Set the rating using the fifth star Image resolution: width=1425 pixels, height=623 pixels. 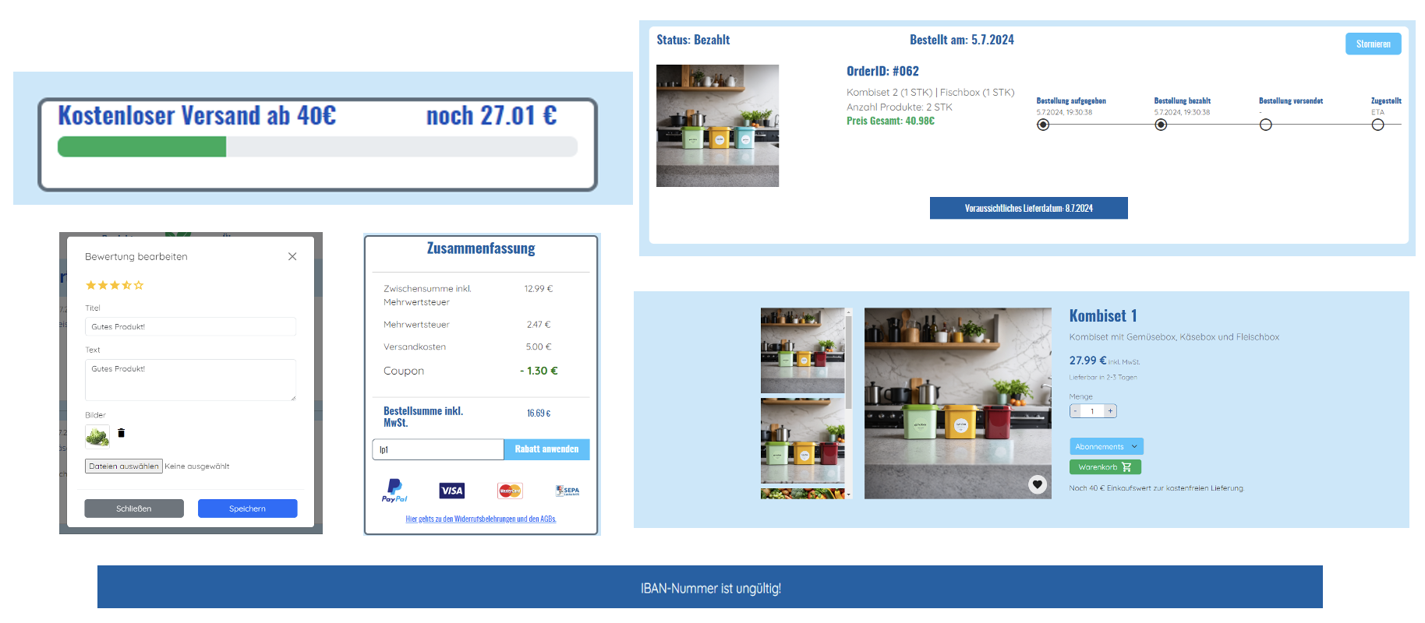[140, 286]
